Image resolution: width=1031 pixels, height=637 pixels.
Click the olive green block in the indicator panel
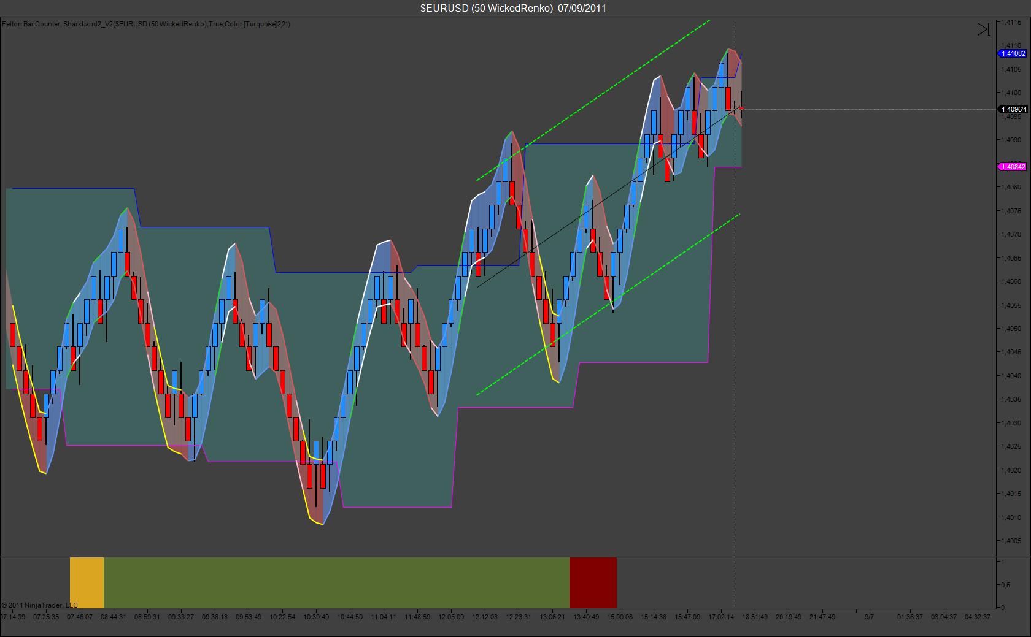[x=336, y=582]
